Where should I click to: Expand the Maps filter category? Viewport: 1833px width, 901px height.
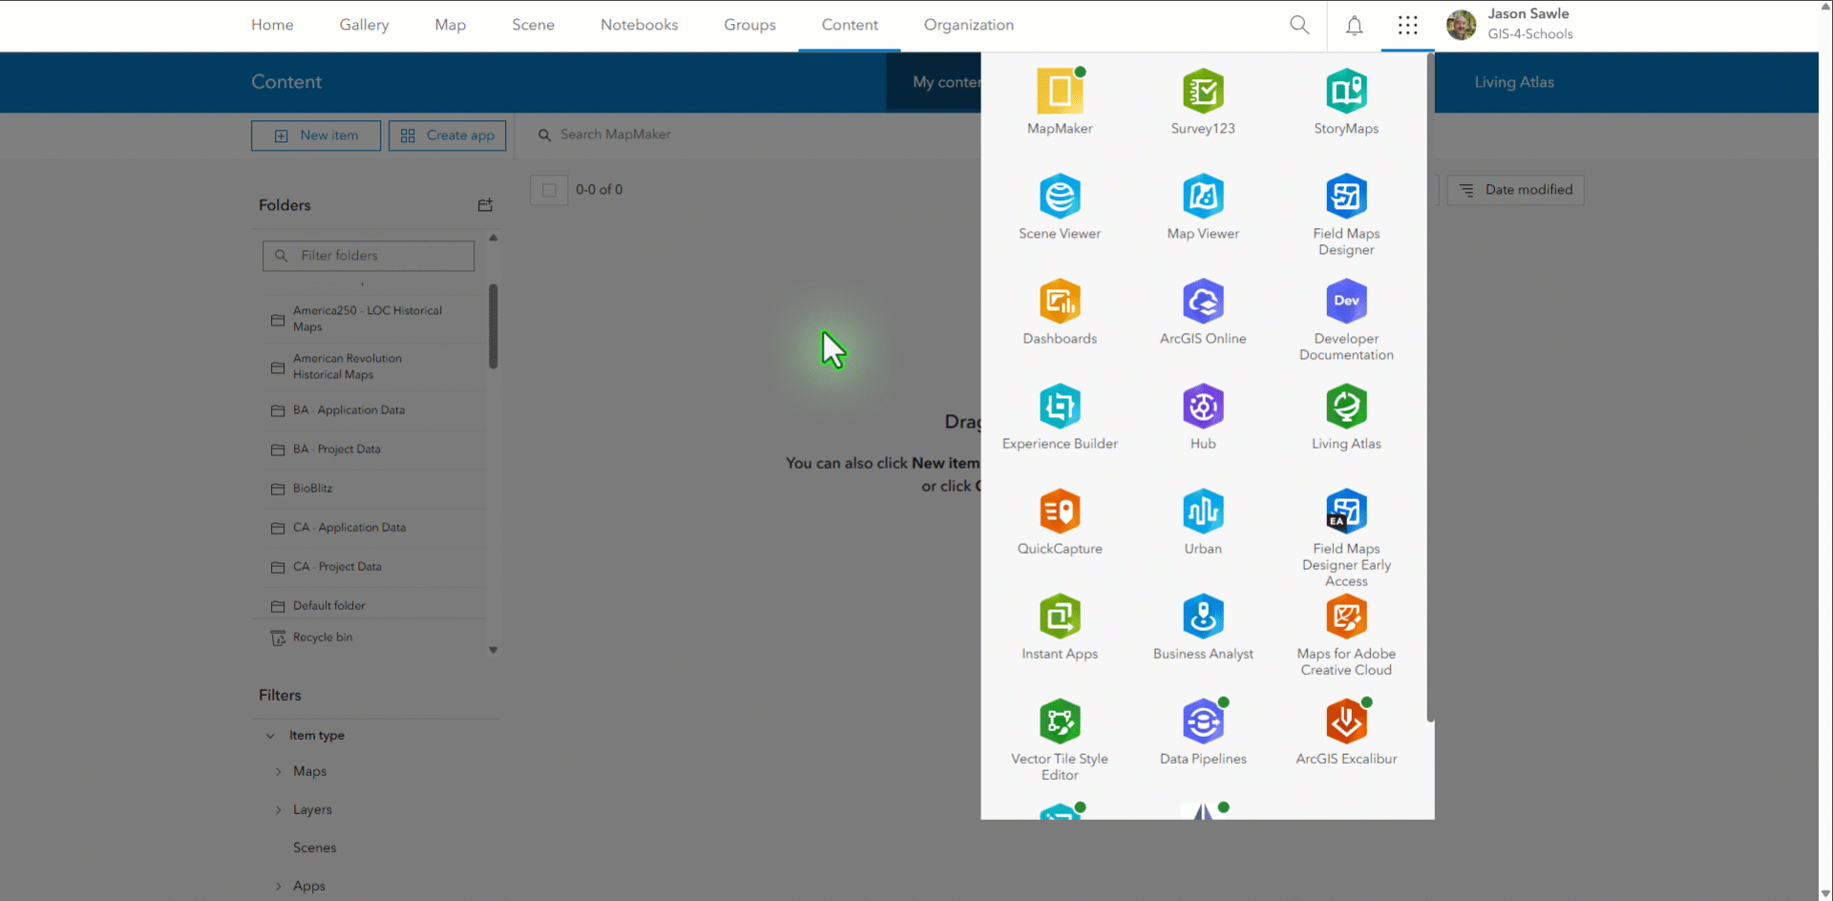tap(279, 771)
